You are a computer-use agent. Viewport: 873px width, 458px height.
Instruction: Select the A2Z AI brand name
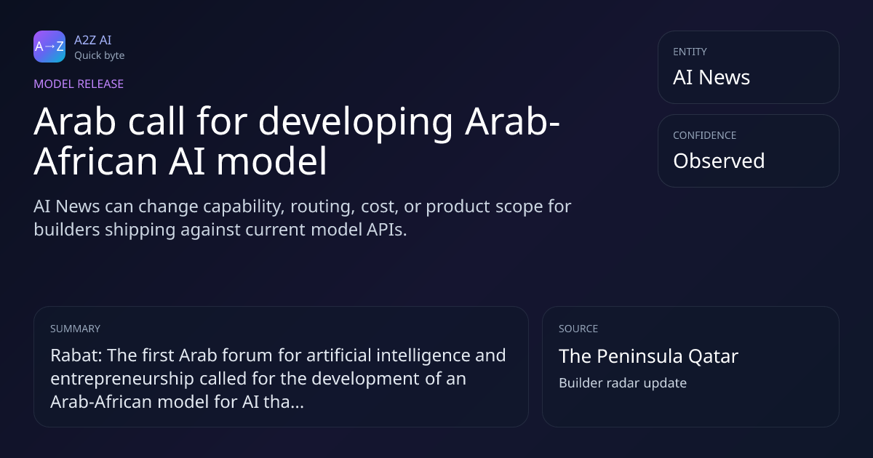[x=93, y=40]
